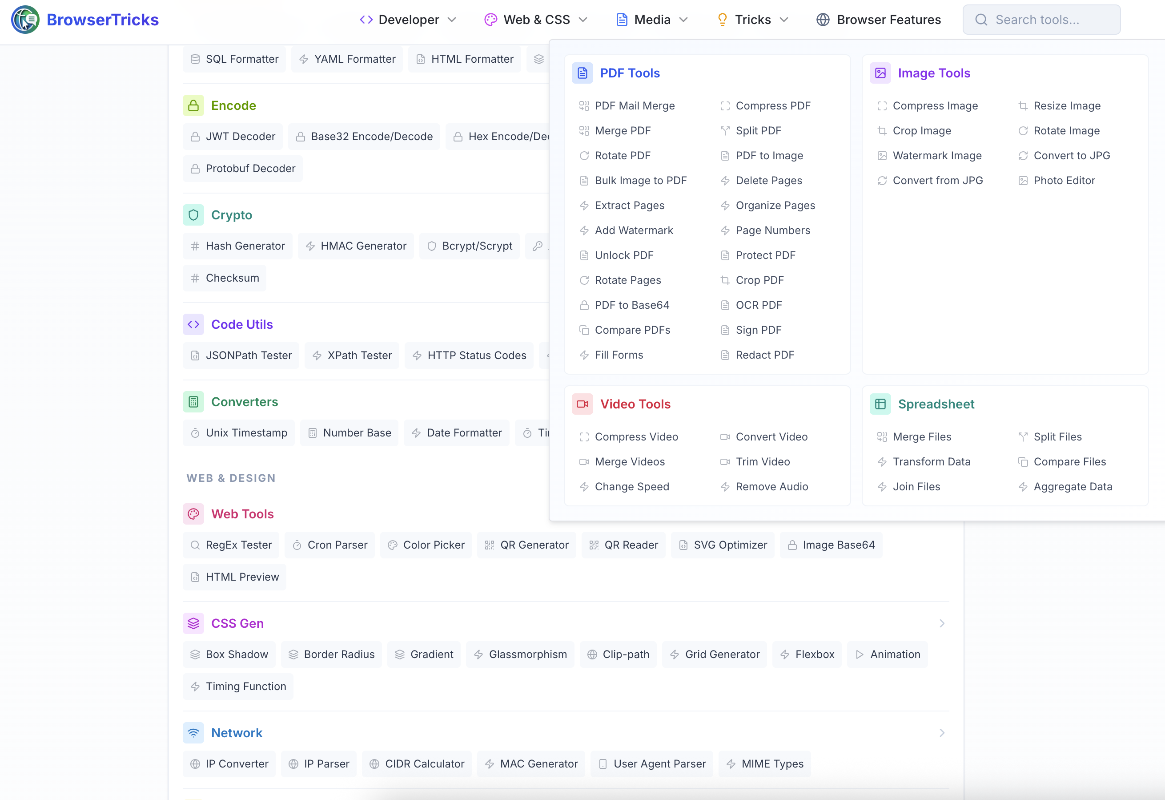Open the Developer dropdown menu
The width and height of the screenshot is (1165, 800).
(x=408, y=20)
